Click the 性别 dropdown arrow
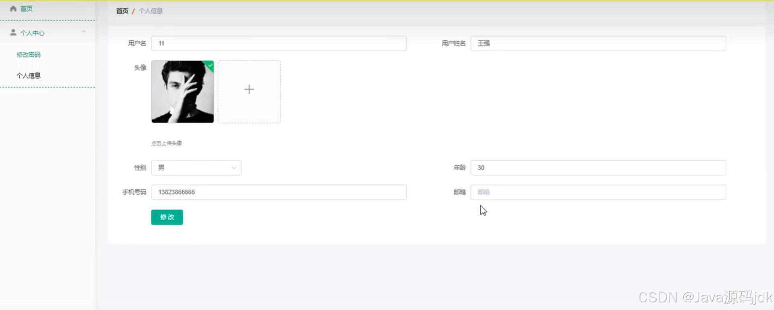Viewport: 774px width, 310px height. click(234, 168)
